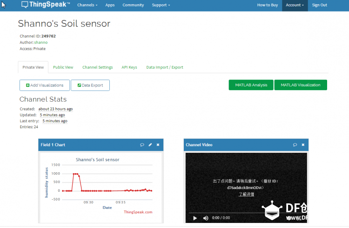Click the Field 1 Chart header title

click(x=53, y=145)
